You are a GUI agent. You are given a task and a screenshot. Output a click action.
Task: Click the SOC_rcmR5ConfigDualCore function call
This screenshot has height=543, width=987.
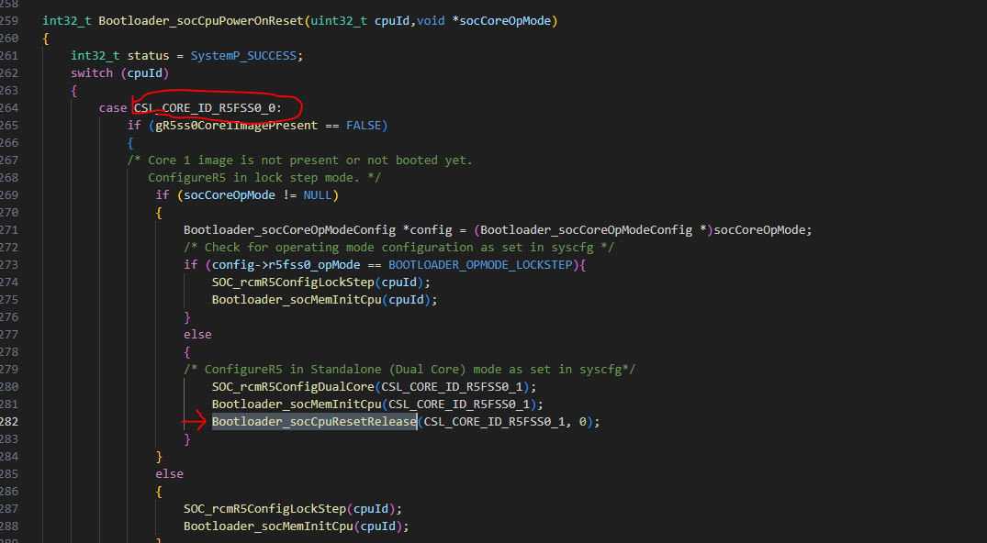[x=293, y=387]
